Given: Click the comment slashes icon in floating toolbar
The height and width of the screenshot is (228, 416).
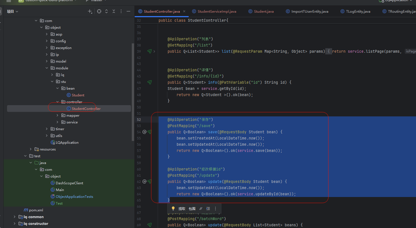Looking at the screenshot, I should coord(201,209).
